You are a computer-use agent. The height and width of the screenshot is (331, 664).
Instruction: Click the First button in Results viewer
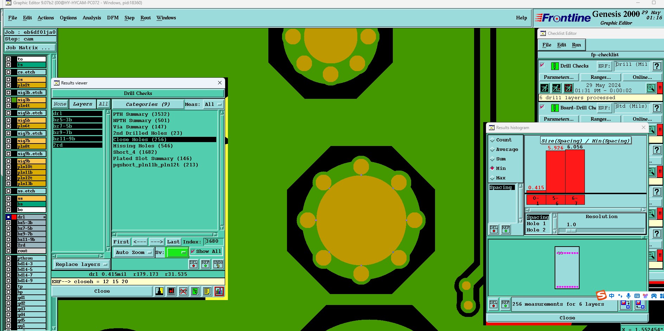[x=121, y=242]
